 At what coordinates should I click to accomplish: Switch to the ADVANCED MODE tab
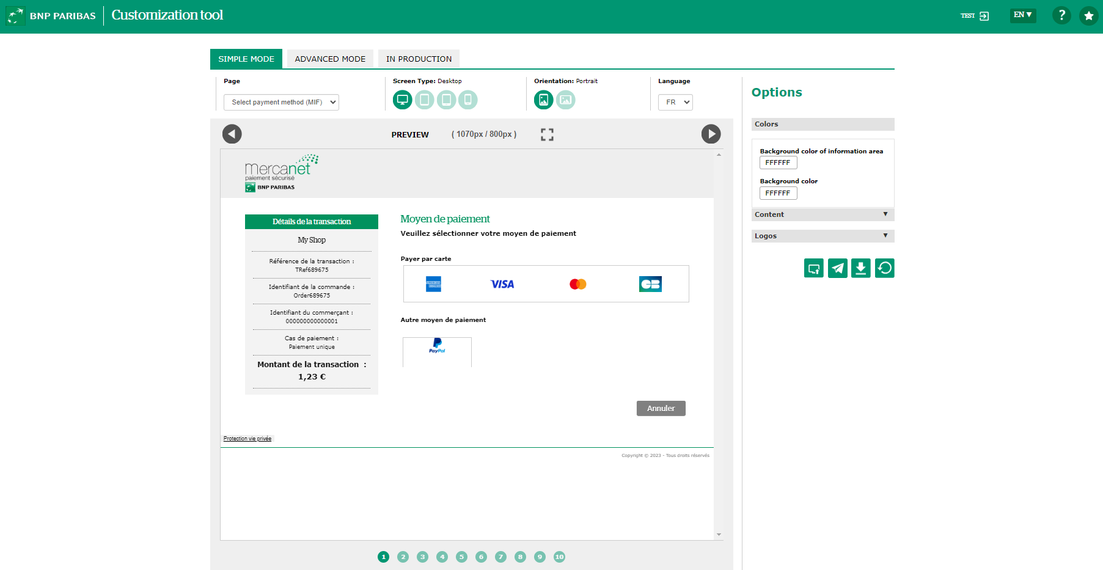(330, 59)
